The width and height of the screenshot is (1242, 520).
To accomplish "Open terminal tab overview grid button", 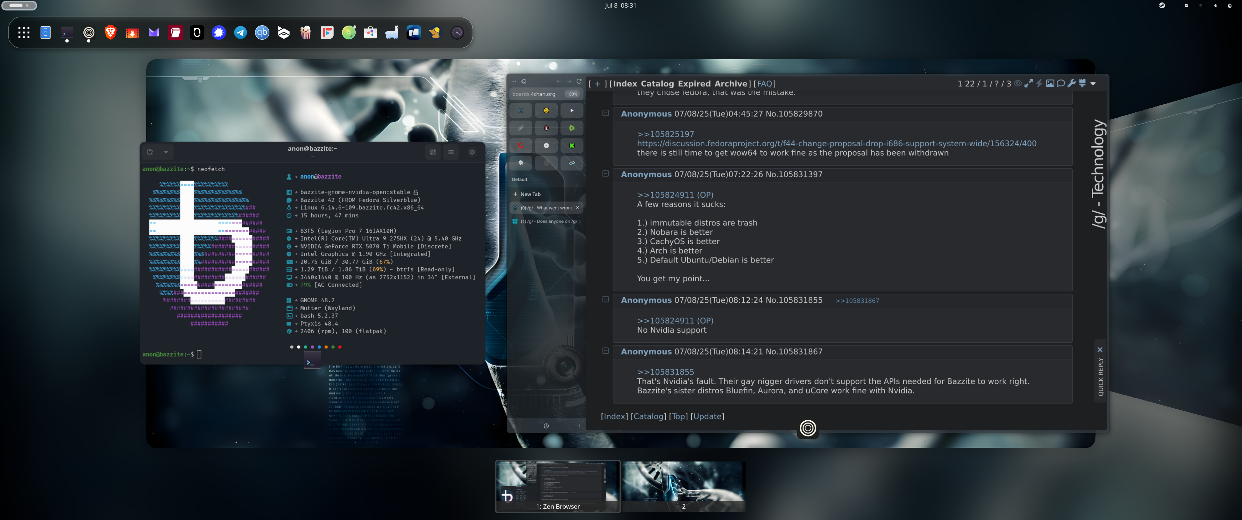I will point(433,152).
